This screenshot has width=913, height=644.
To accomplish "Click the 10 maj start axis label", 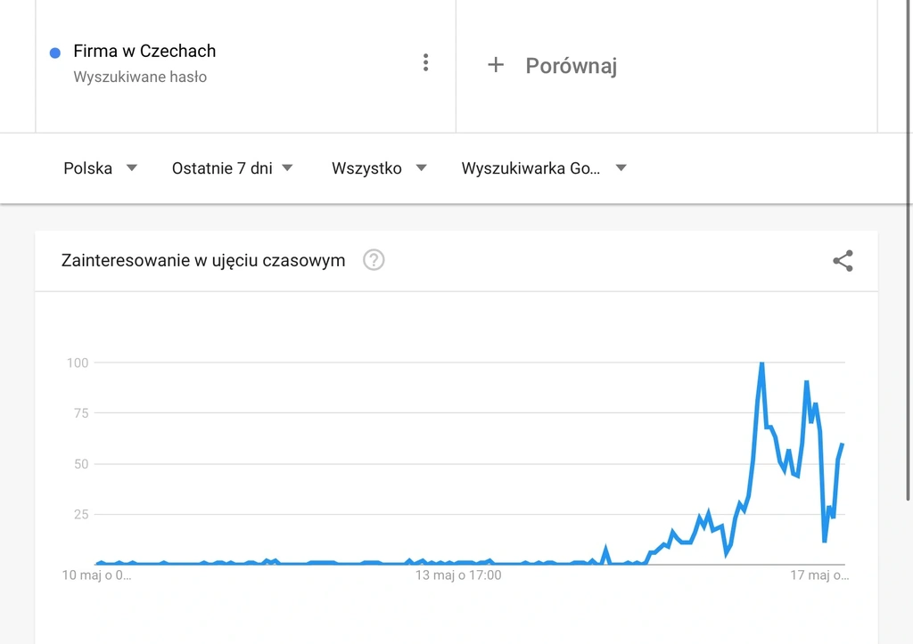I will [x=96, y=575].
